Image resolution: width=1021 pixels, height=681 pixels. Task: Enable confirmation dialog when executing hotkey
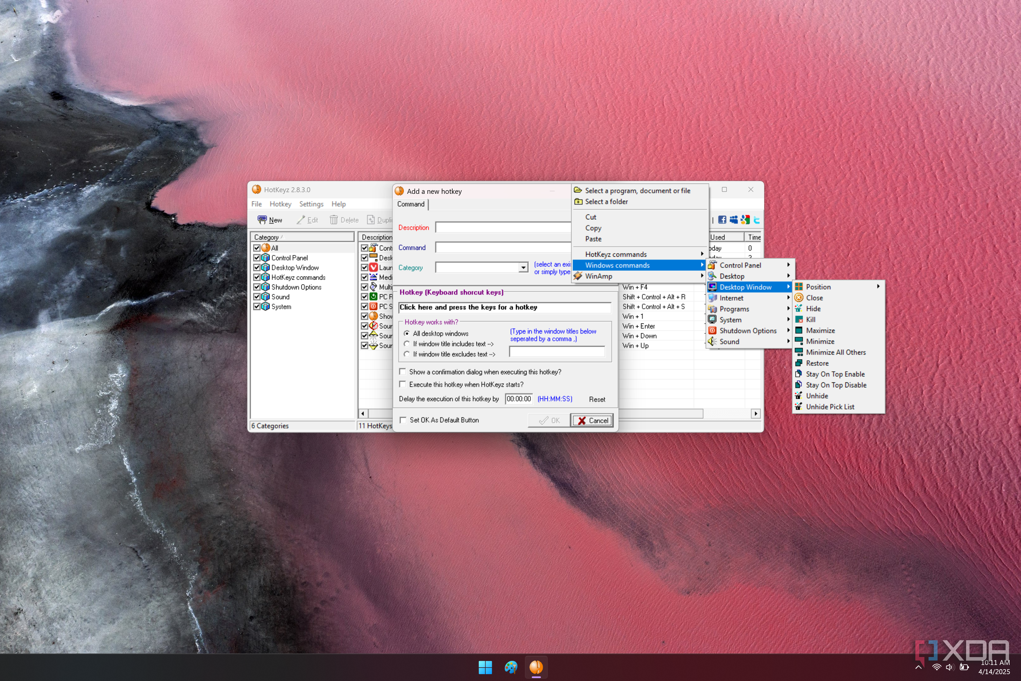click(403, 372)
